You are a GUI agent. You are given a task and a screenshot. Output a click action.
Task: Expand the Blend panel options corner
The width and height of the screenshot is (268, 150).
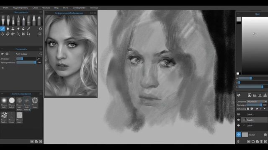pos(41,49)
